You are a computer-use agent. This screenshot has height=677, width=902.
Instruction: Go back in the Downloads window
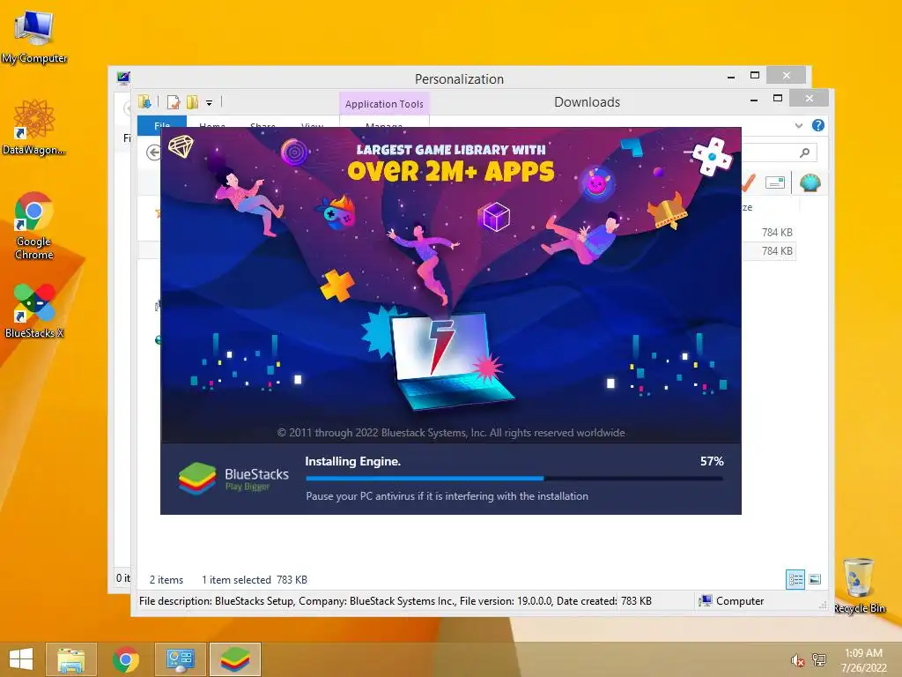pos(153,153)
